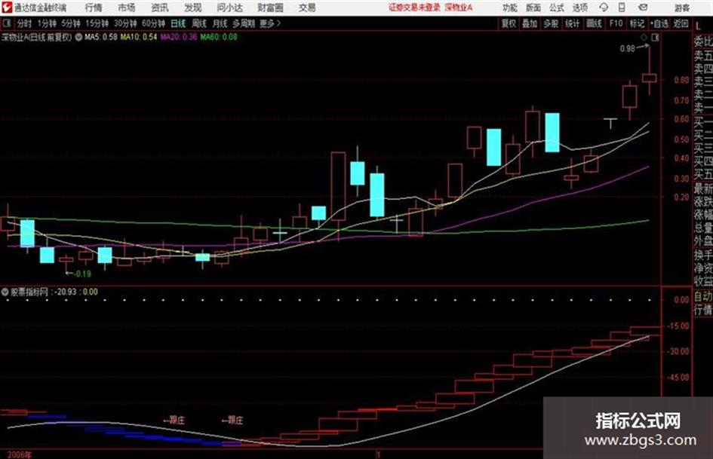Click the MA5: 0.58 value label
This screenshot has width=713, height=459.
click(100, 37)
